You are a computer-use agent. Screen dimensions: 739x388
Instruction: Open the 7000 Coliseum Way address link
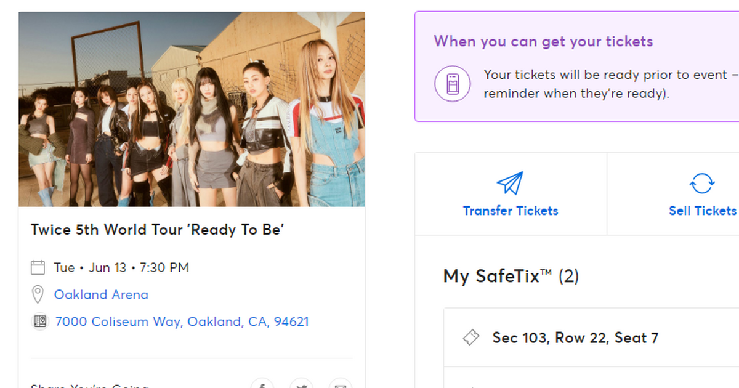[x=182, y=321]
